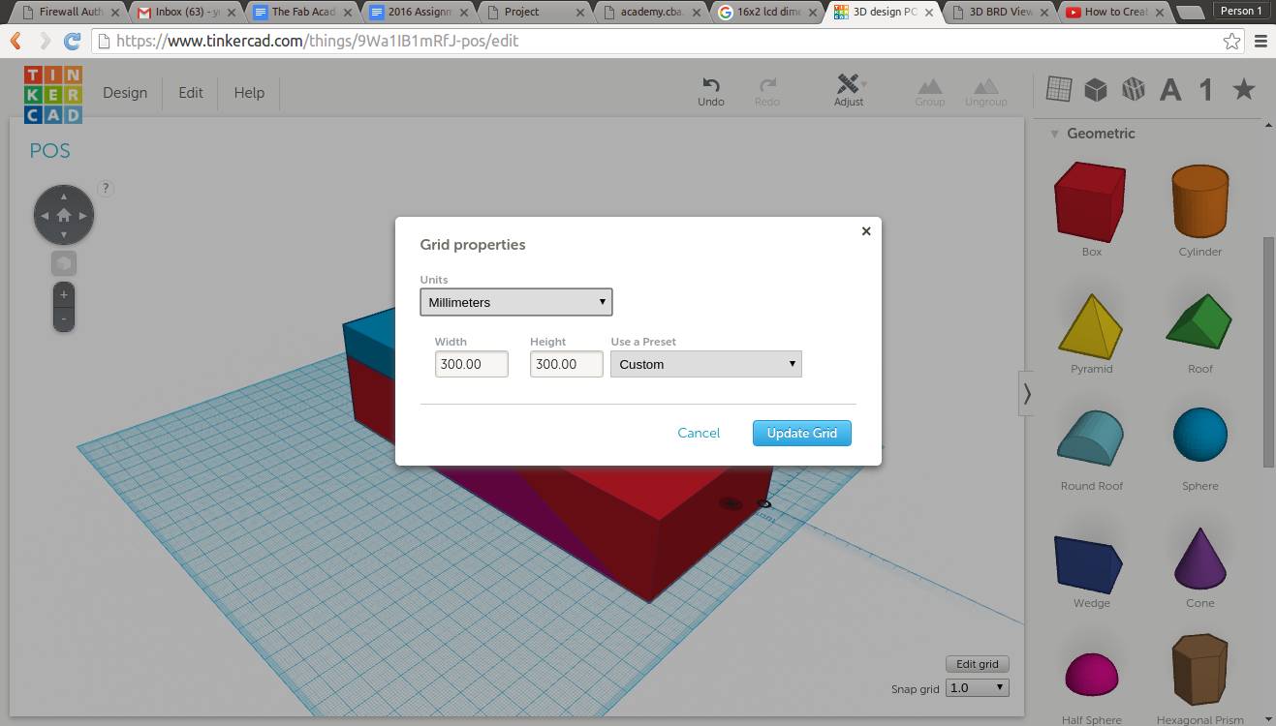Close the Grid properties dialog
Viewport: 1276px width, 726px height.
point(866,230)
